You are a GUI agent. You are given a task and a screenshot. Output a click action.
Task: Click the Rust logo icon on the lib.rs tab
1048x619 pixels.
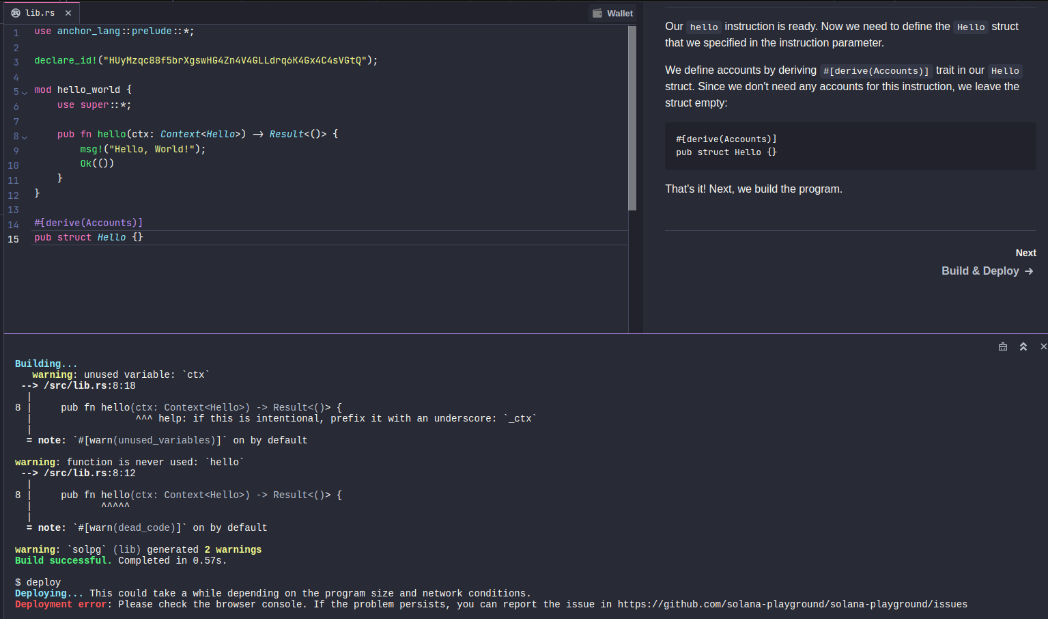tap(15, 12)
